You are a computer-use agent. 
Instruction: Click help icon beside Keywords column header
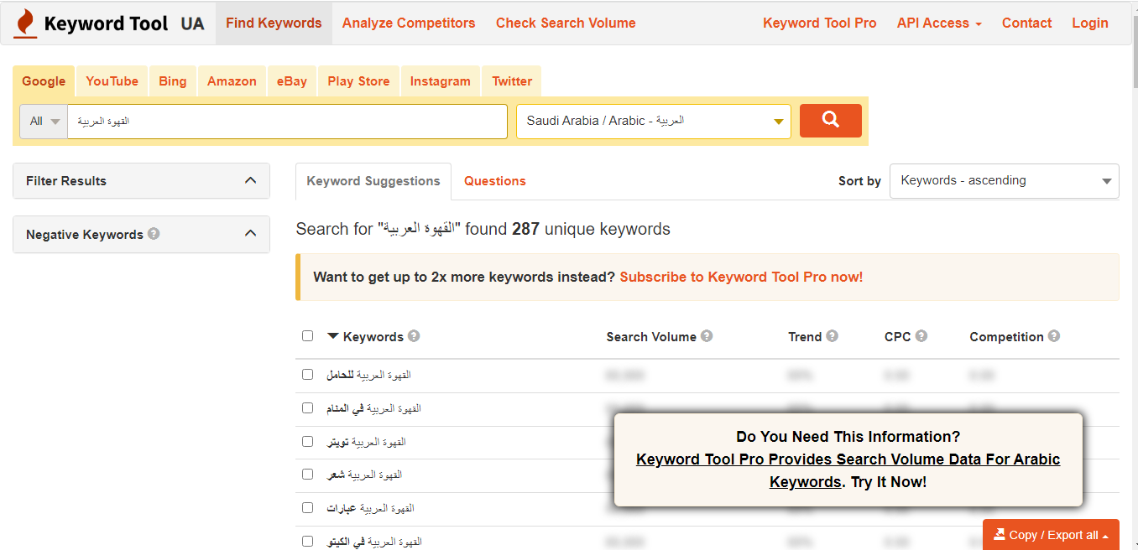tap(414, 336)
